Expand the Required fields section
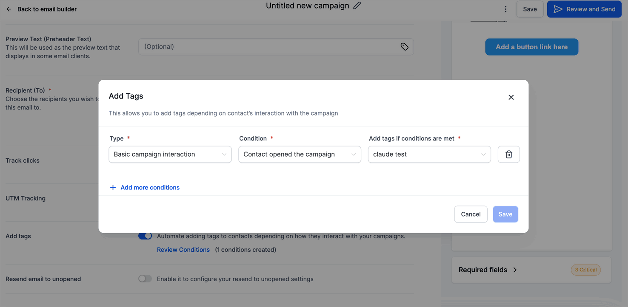This screenshot has width=628, height=307. (515, 270)
